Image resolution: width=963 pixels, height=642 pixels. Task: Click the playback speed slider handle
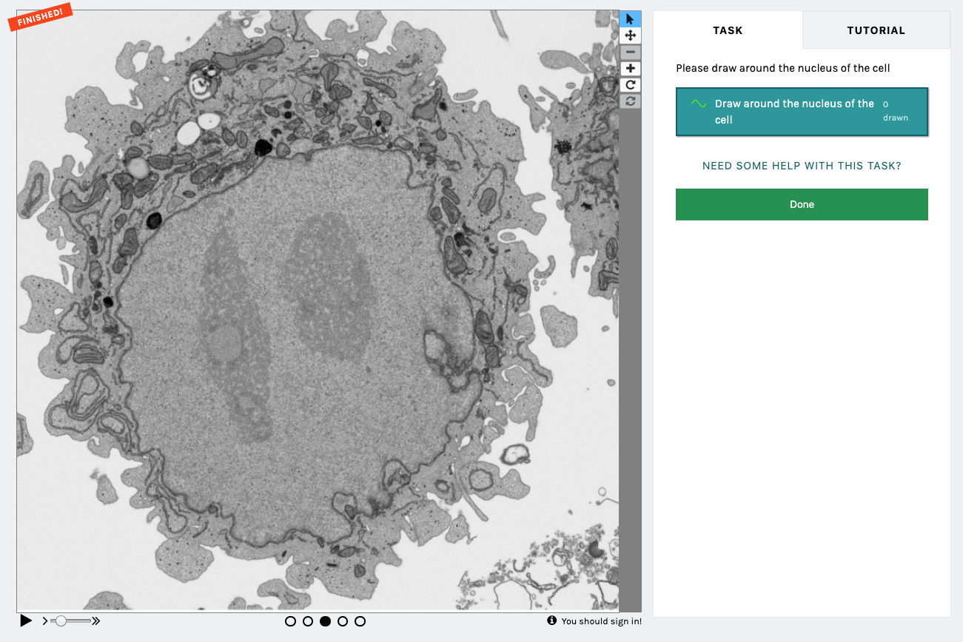61,621
